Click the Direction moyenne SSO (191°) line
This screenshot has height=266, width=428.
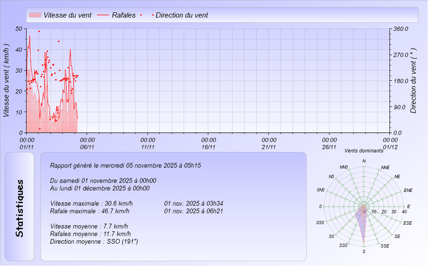click(94, 242)
